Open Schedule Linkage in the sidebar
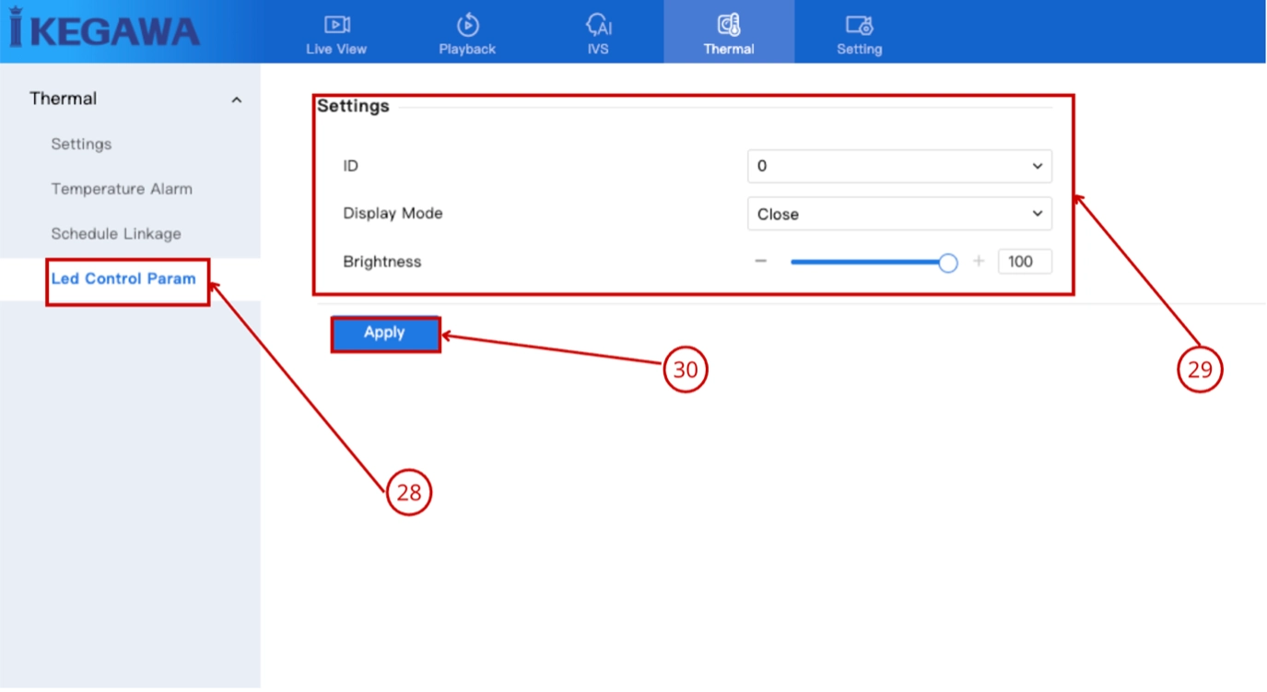This screenshot has height=692, width=1267. pos(116,234)
